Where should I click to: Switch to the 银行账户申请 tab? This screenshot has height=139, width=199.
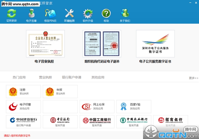click(72, 77)
